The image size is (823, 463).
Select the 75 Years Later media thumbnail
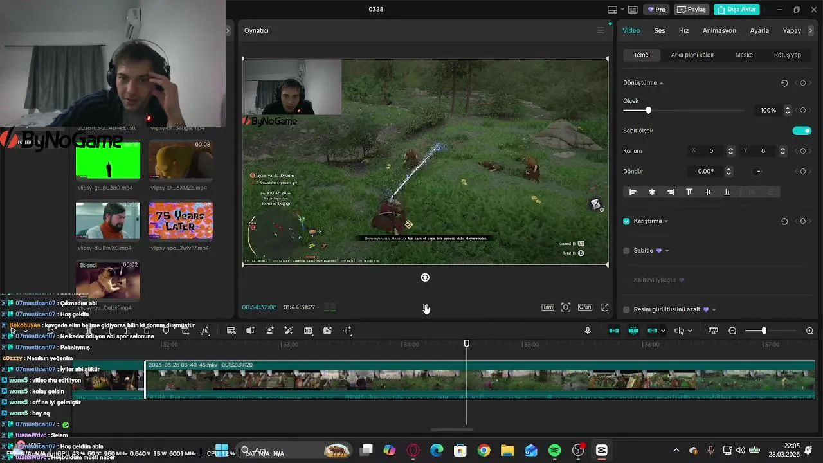click(181, 220)
